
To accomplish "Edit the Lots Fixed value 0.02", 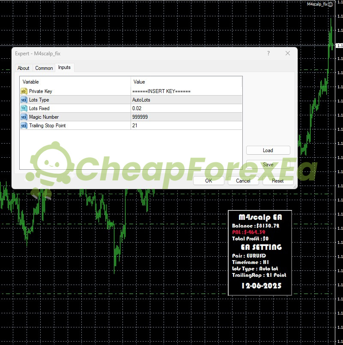I will 186,108.
